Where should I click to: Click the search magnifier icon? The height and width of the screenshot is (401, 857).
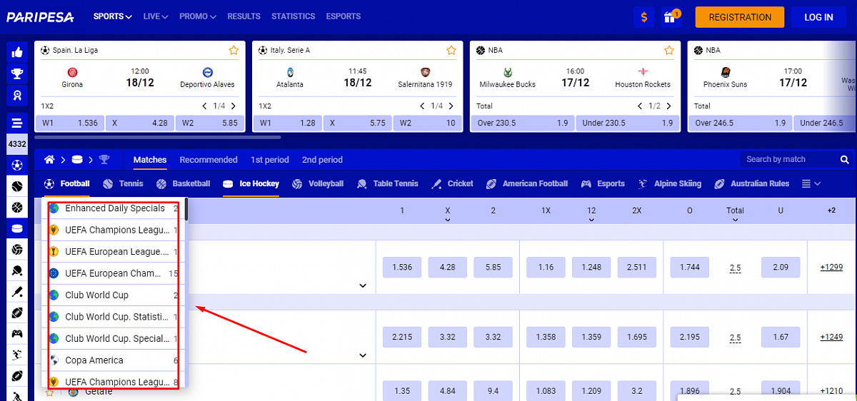tap(844, 160)
